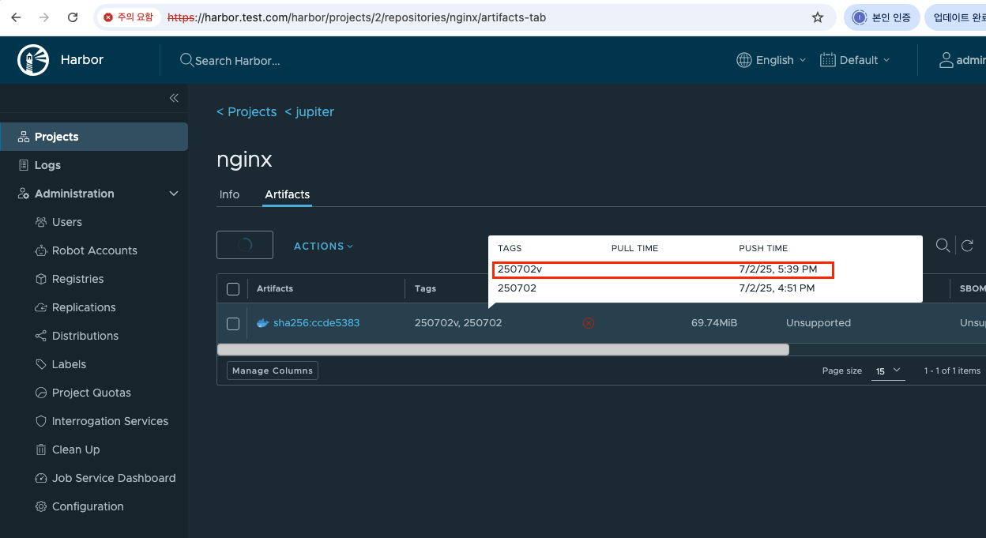Click the PUSH TIME popup header
986x538 pixels.
[x=763, y=248]
